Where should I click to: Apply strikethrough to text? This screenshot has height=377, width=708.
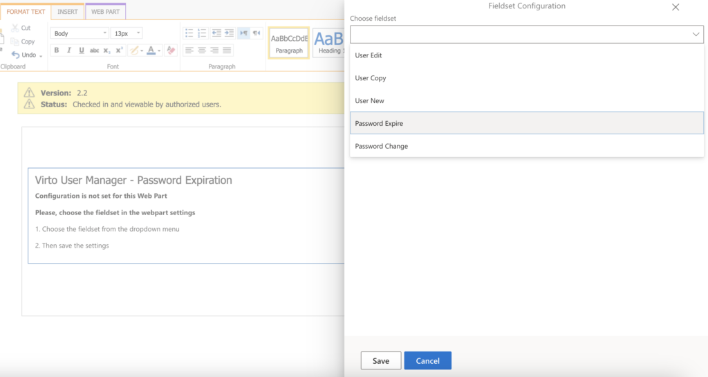coord(95,50)
